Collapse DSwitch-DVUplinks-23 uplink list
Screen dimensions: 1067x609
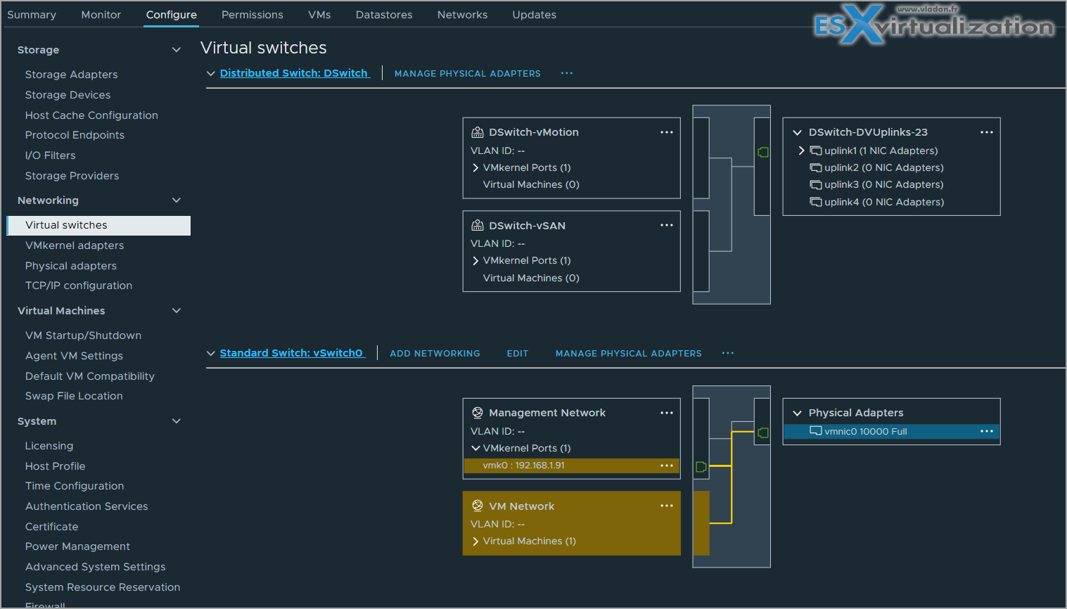click(798, 132)
